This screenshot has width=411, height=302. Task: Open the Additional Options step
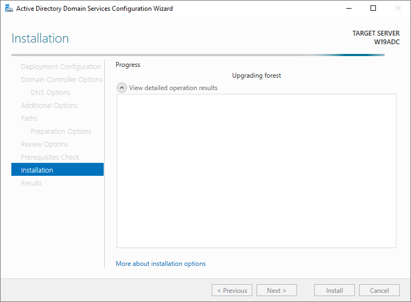[49, 106]
